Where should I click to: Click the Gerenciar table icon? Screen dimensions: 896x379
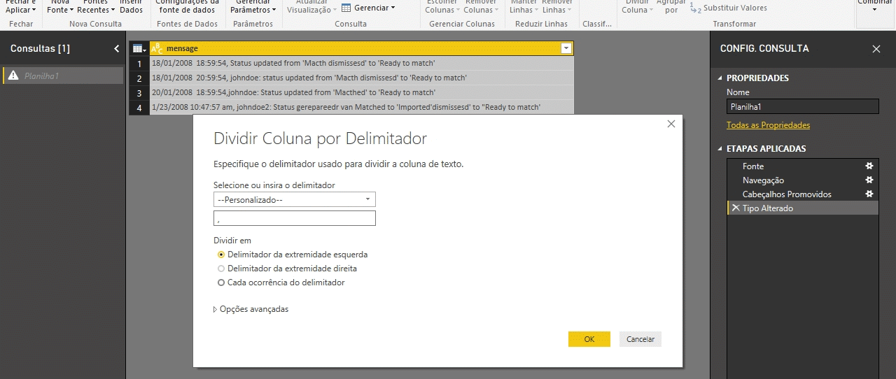[346, 8]
